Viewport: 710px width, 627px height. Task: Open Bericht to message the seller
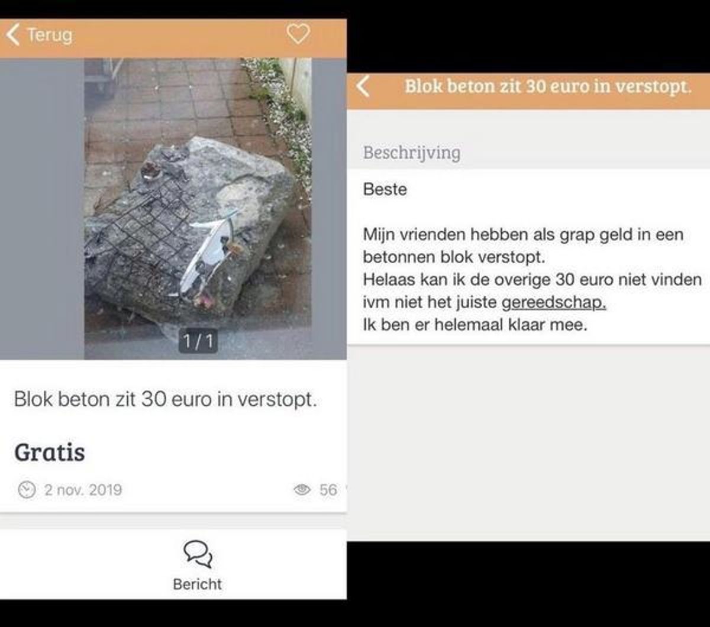(198, 584)
